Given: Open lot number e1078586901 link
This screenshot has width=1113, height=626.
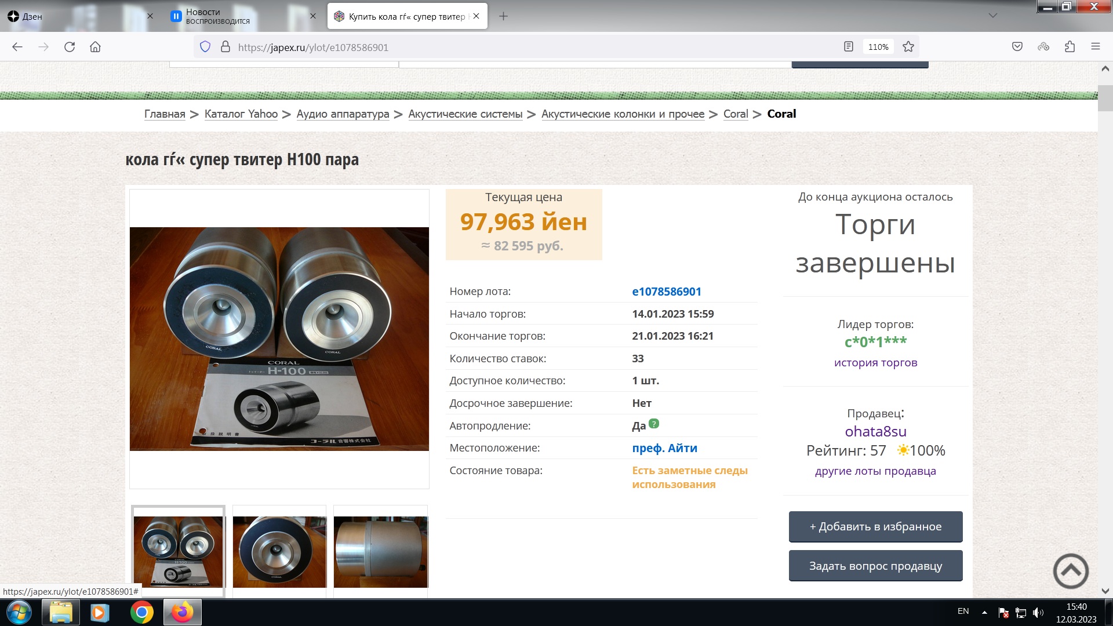Looking at the screenshot, I should (x=667, y=292).
